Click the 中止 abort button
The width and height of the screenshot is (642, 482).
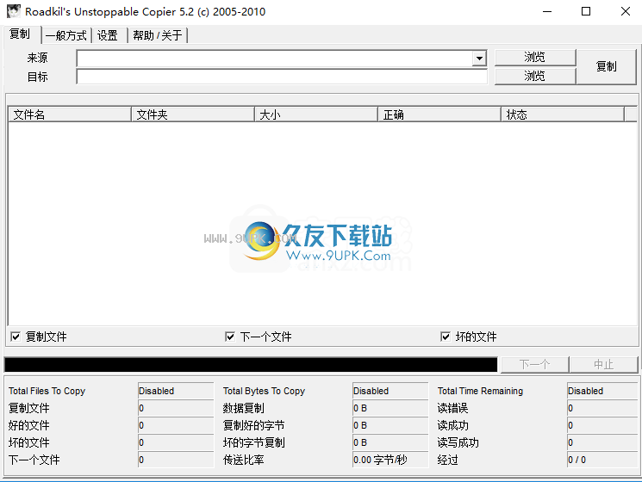(604, 364)
